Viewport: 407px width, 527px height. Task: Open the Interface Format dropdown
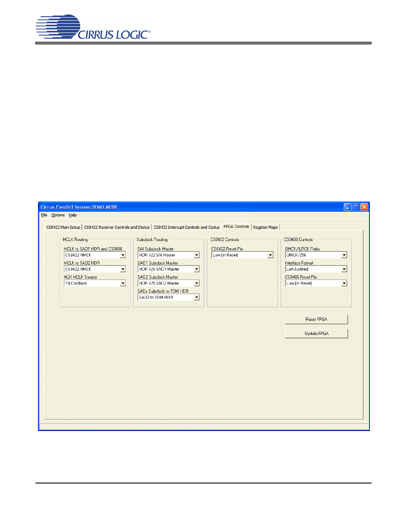click(316, 269)
